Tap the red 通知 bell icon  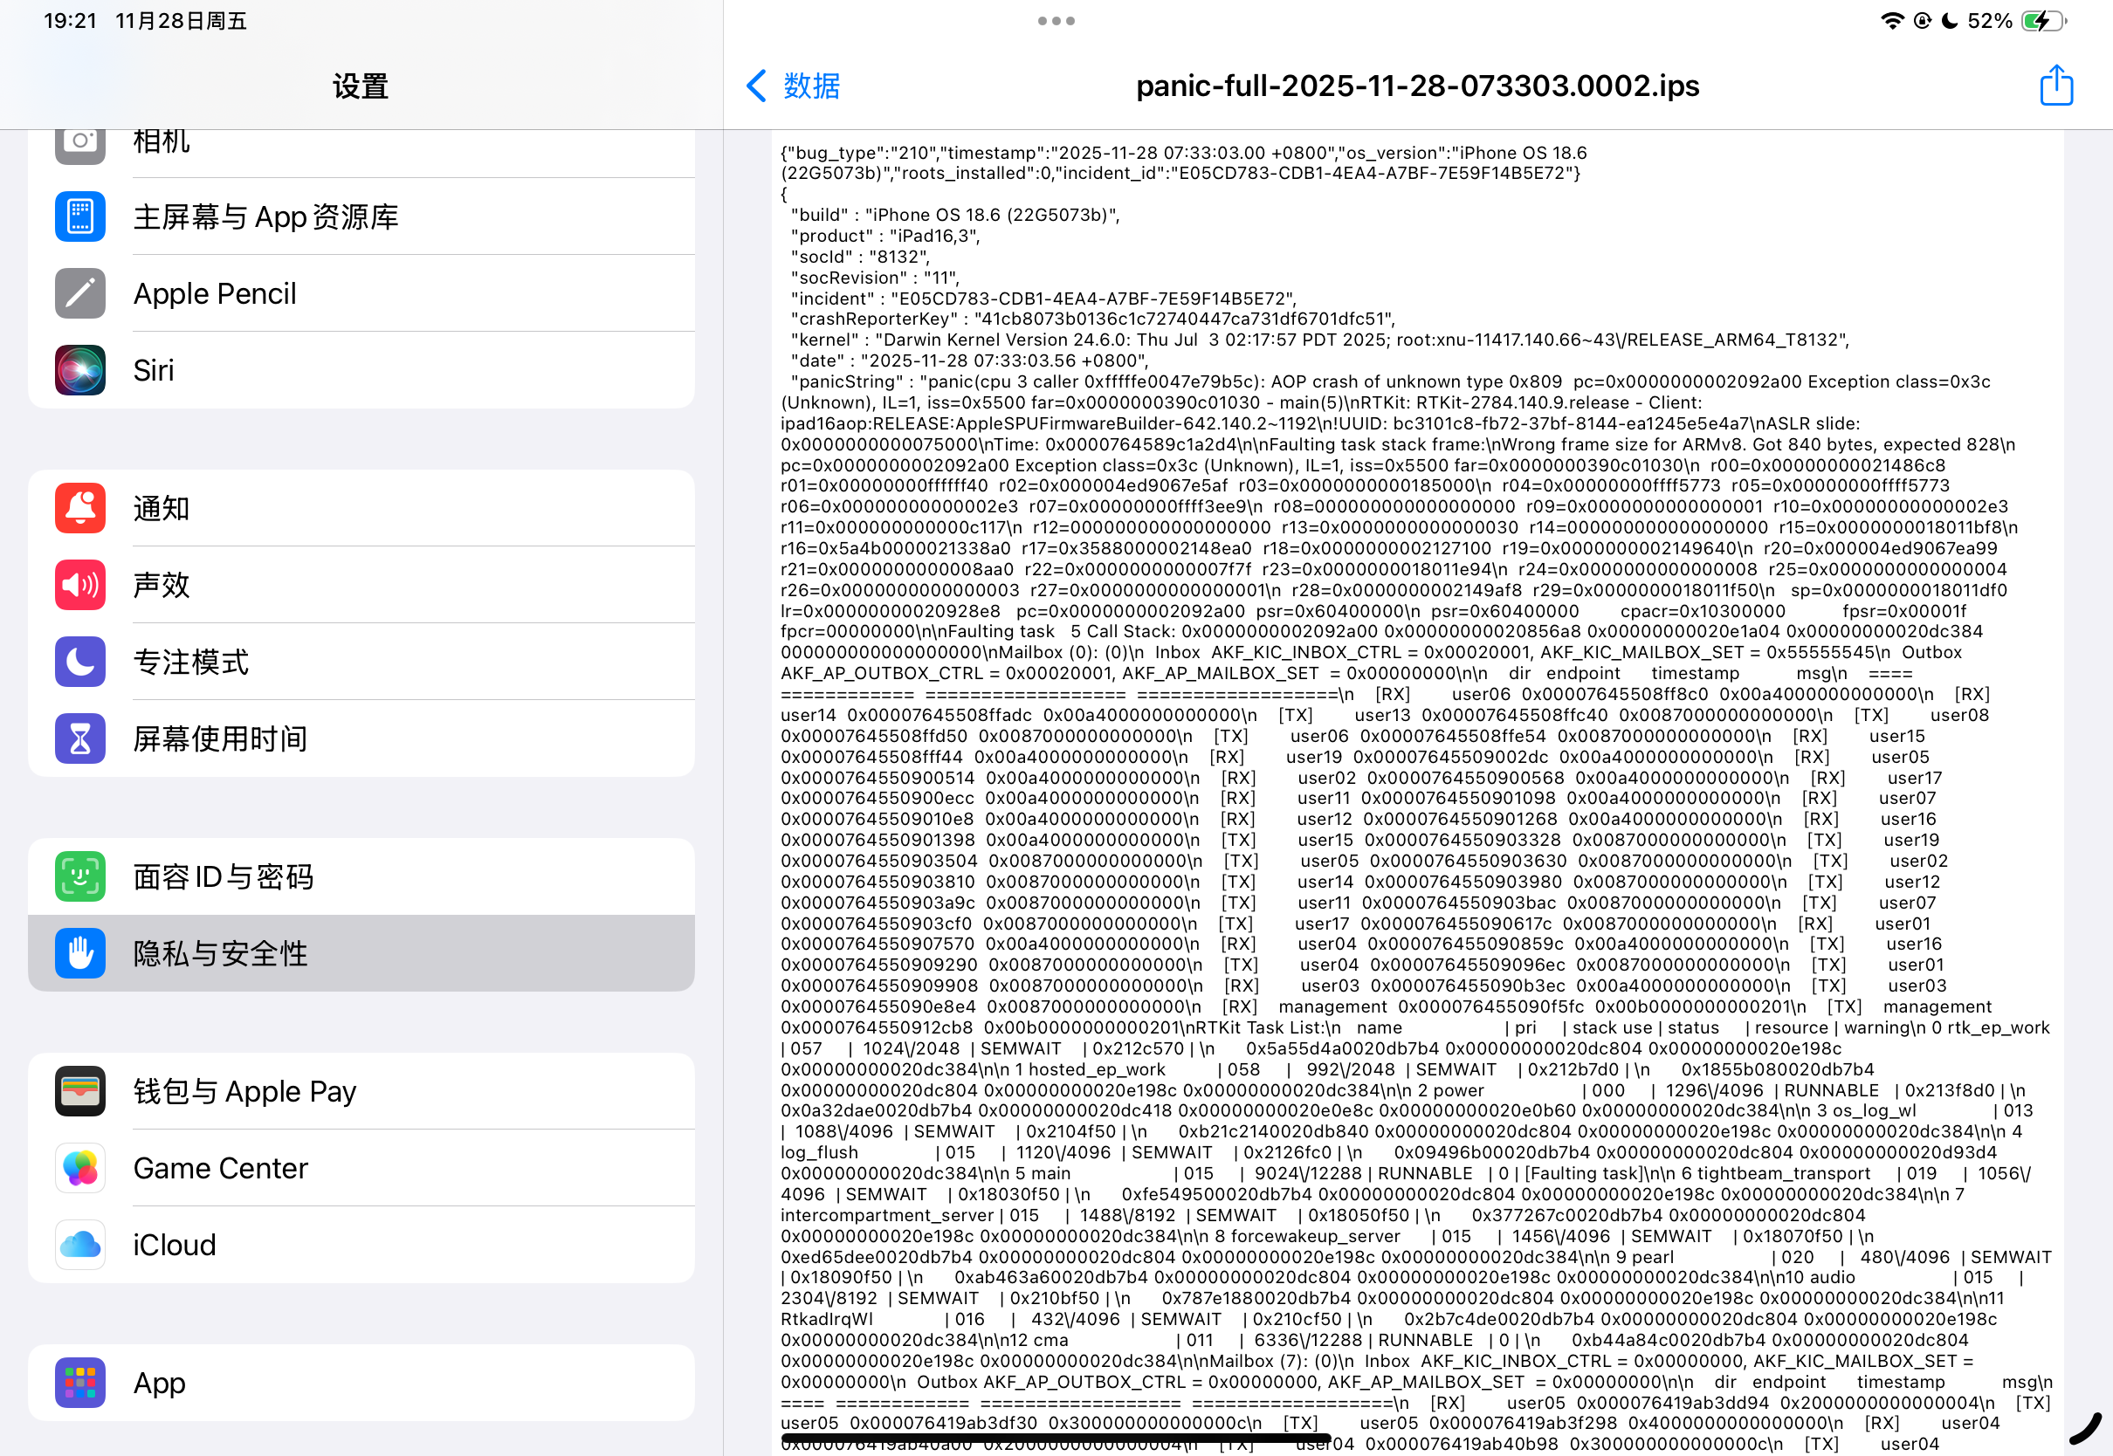(80, 508)
